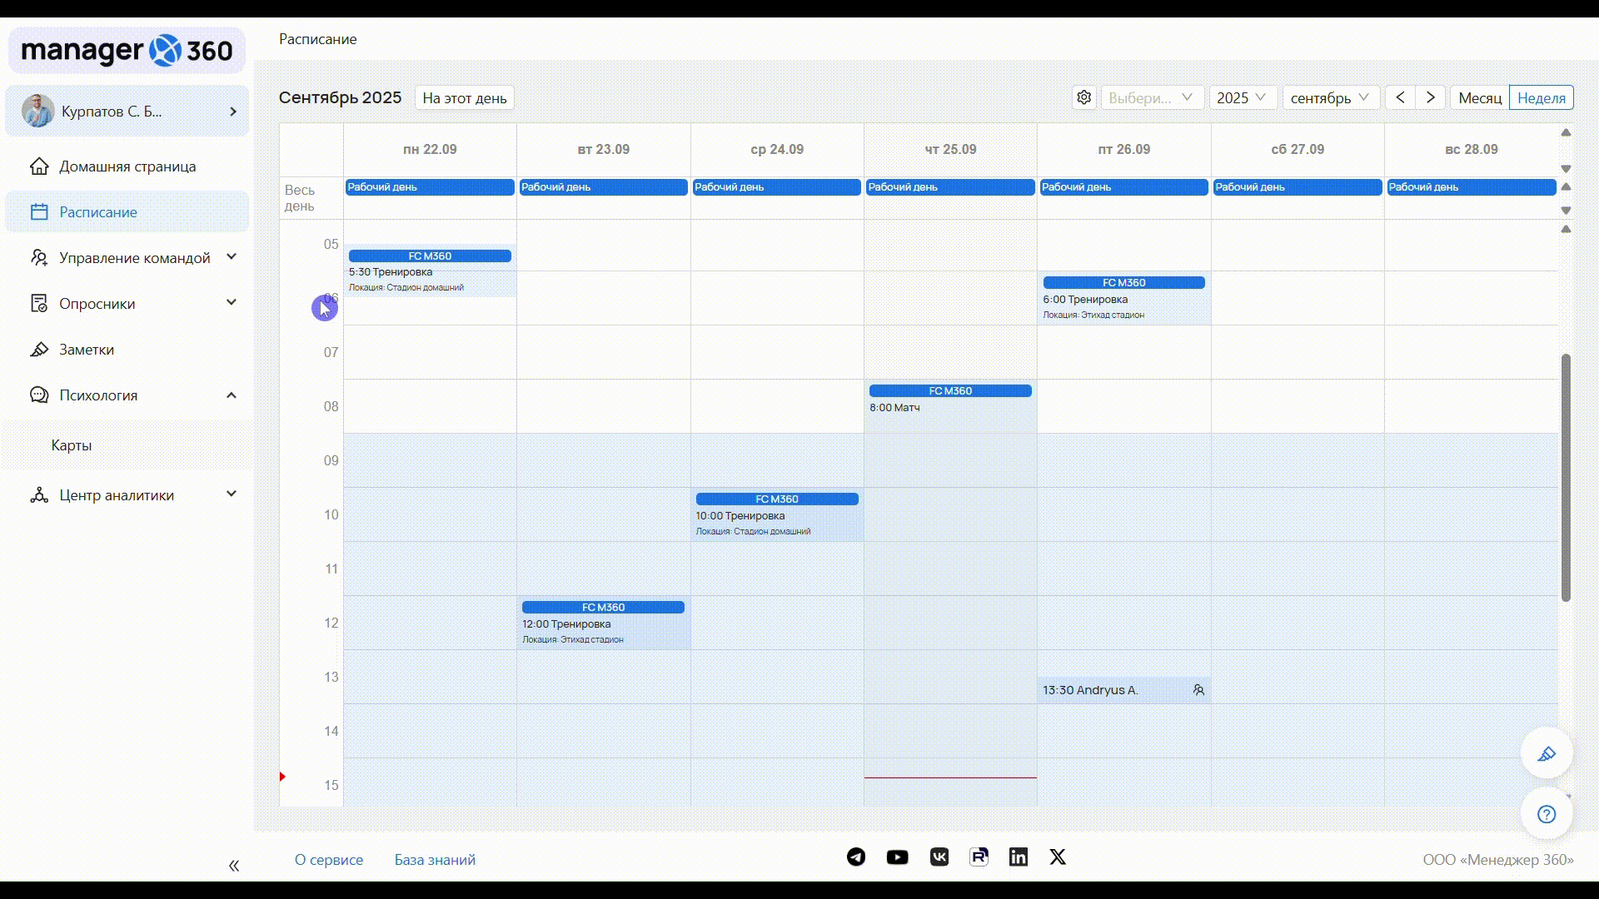The image size is (1599, 899).
Task: Open the База знаний link
Action: coord(435,860)
